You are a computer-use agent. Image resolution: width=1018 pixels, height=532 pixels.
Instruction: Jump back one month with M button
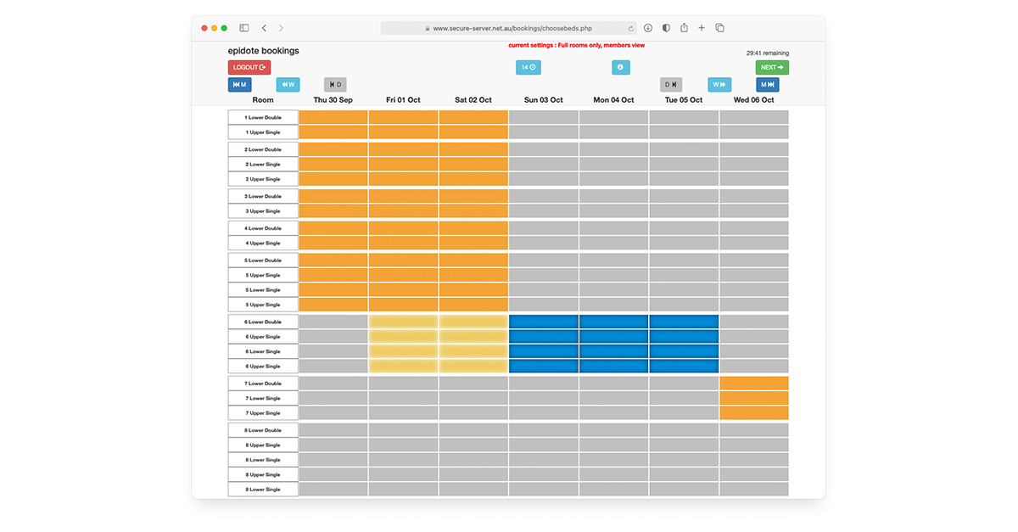tap(239, 85)
